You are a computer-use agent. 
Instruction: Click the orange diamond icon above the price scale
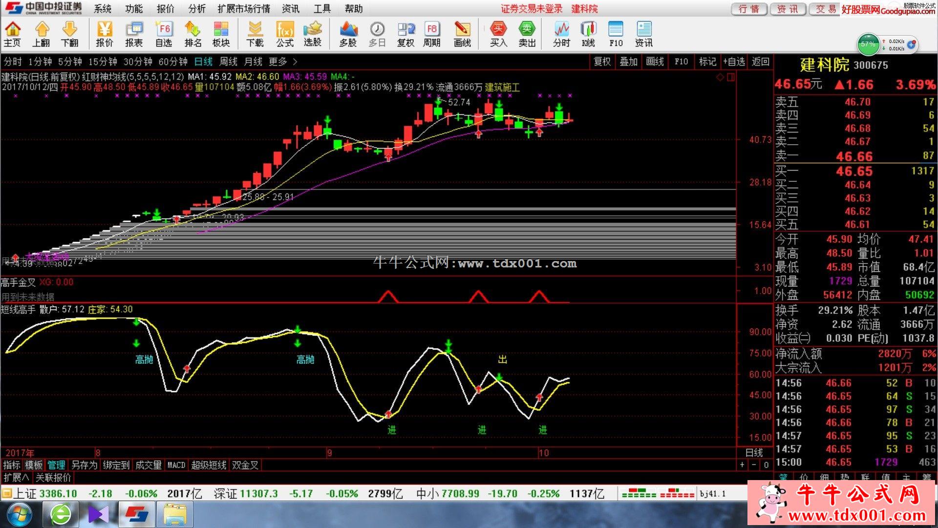pyautogui.click(x=720, y=77)
